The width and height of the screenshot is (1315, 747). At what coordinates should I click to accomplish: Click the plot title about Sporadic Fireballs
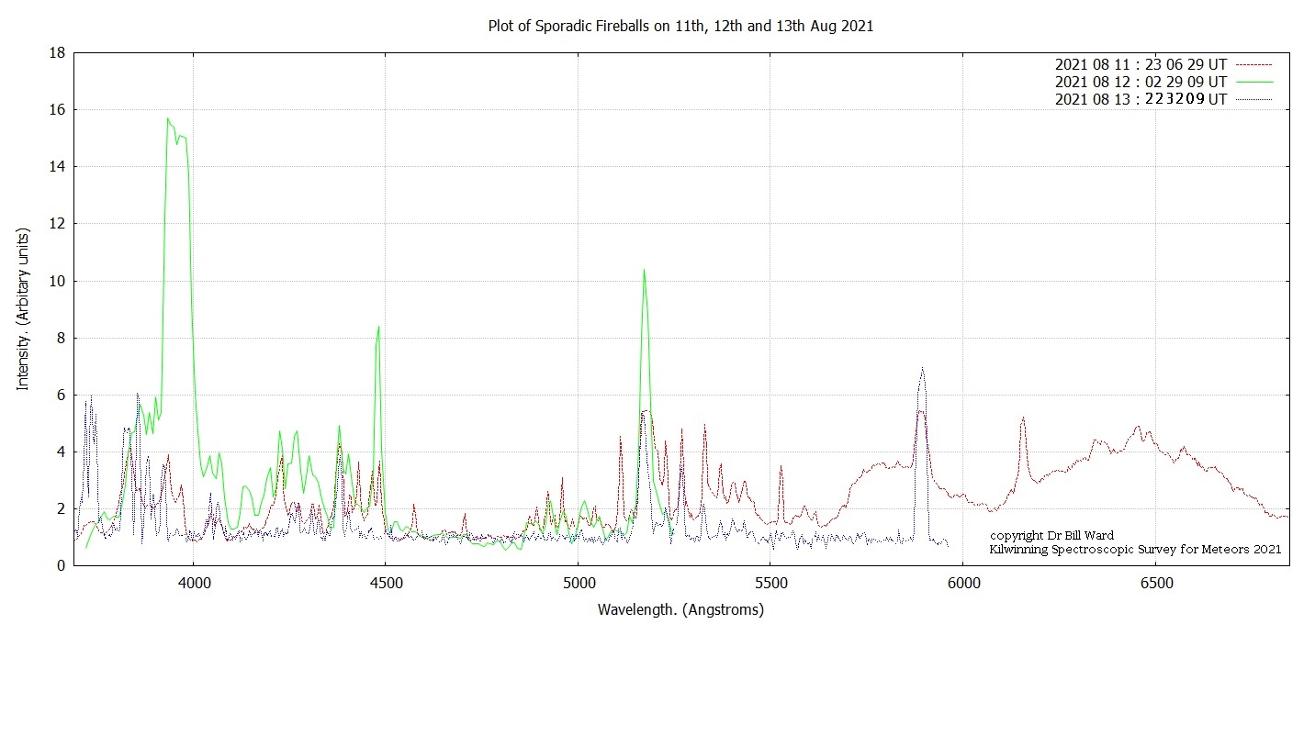click(680, 26)
